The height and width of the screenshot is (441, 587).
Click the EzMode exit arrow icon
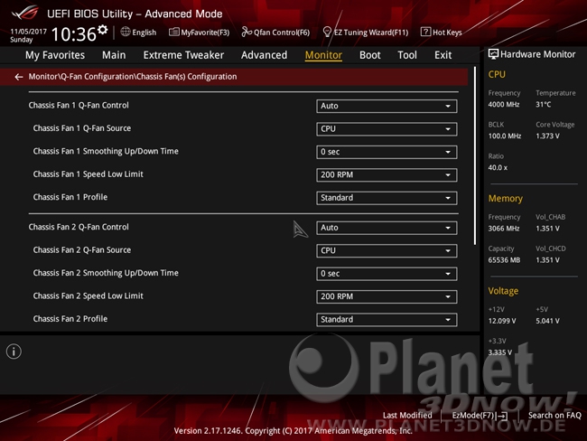click(x=502, y=416)
